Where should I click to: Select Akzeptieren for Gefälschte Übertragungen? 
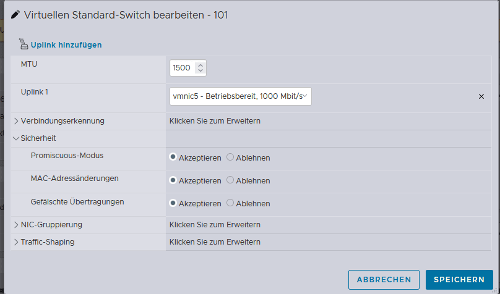[x=173, y=203]
